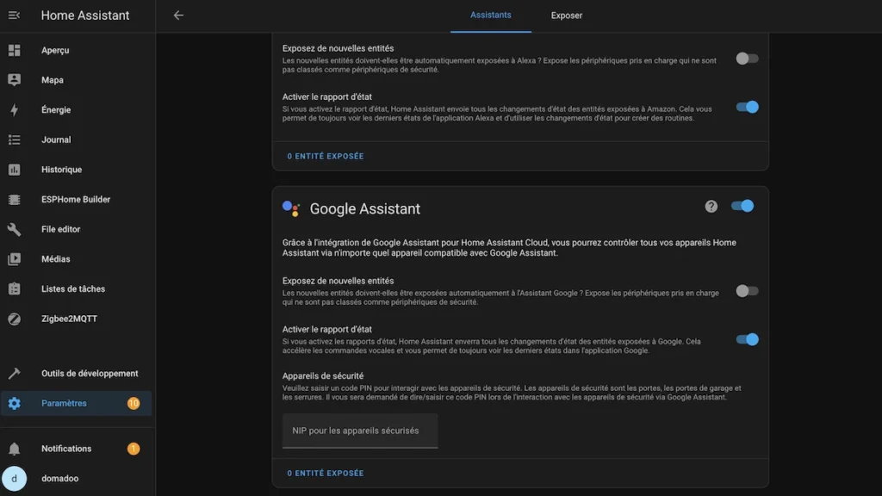Disable the Google Assistant integration toggle
This screenshot has width=882, height=496.
coord(742,206)
